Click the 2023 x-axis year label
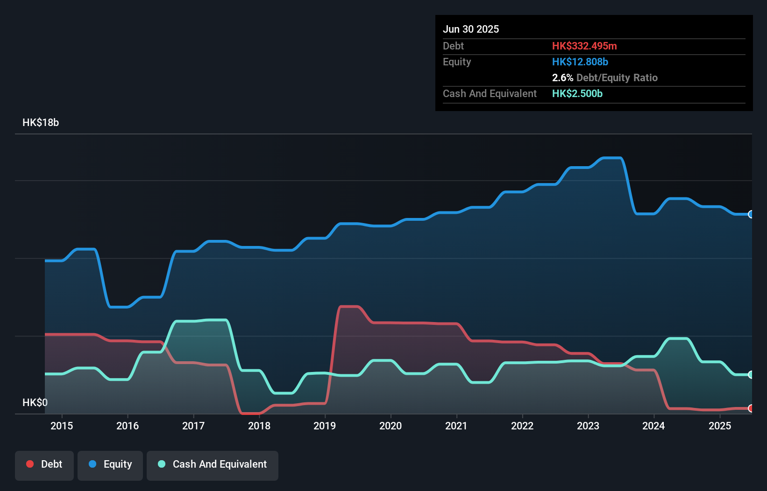This screenshot has width=767, height=491. (588, 426)
